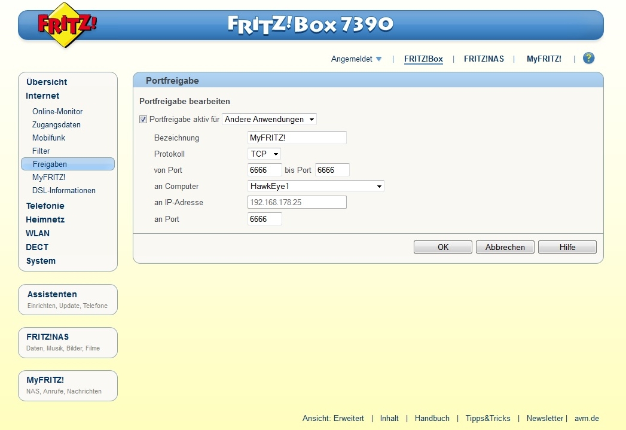The width and height of the screenshot is (626, 430).
Task: Select DSL-Informationen in sidebar
Action: 64,190
